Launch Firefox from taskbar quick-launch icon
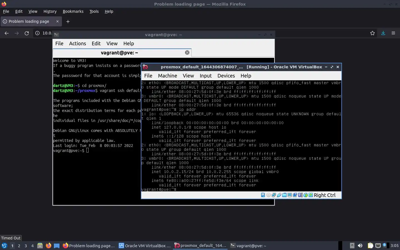The width and height of the screenshot is (400, 250). pyautogui.click(x=48, y=246)
